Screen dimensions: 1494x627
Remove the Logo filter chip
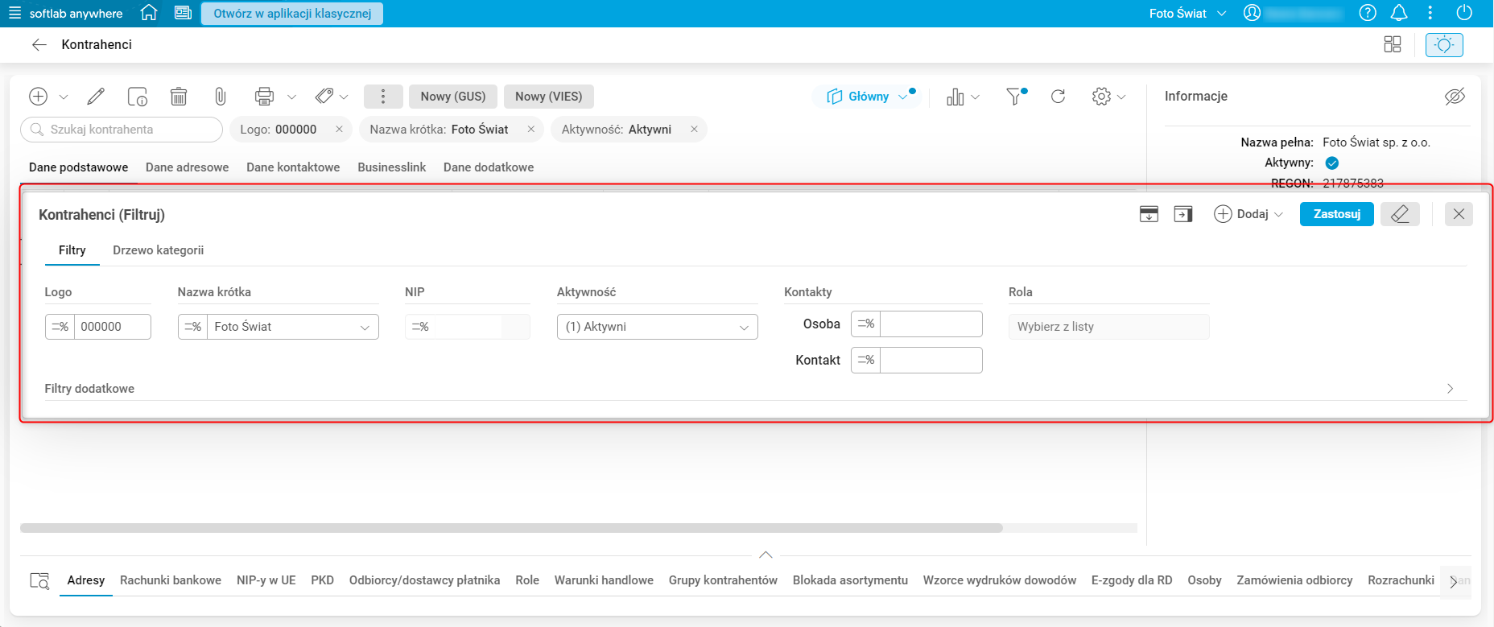339,130
